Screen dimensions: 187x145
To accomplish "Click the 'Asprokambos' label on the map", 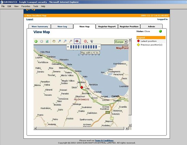I will pyautogui.click(x=119, y=64).
